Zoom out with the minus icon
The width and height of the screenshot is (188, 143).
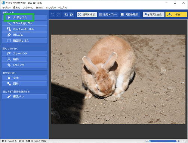point(147,141)
